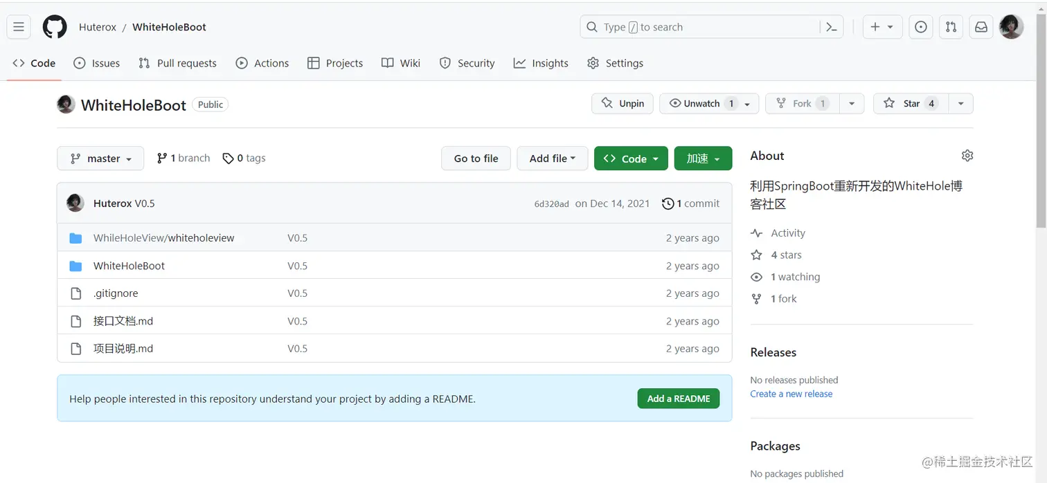The width and height of the screenshot is (1047, 483).
Task: Open the Wiki tab
Action: (401, 63)
